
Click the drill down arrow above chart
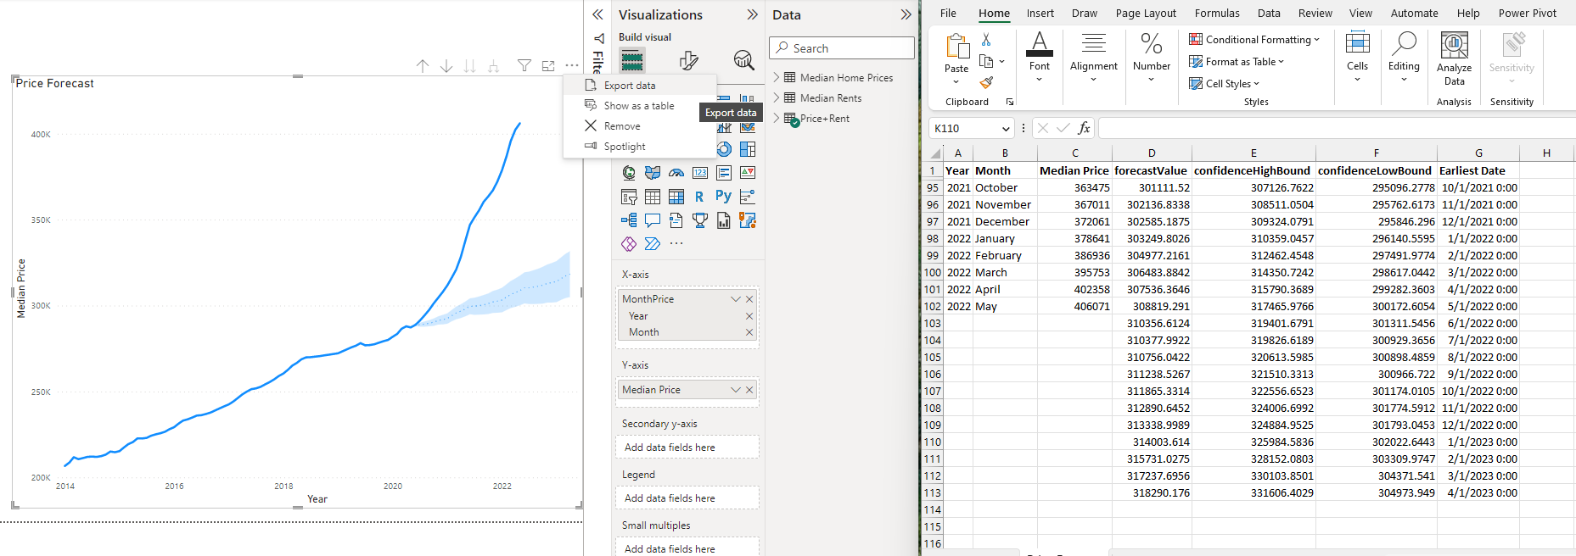[x=446, y=66]
